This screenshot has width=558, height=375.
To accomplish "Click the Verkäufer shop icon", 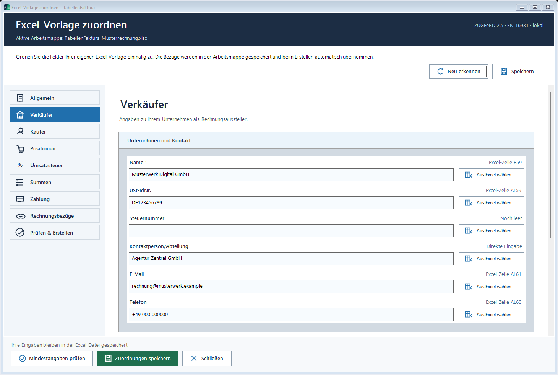I will pos(20,115).
